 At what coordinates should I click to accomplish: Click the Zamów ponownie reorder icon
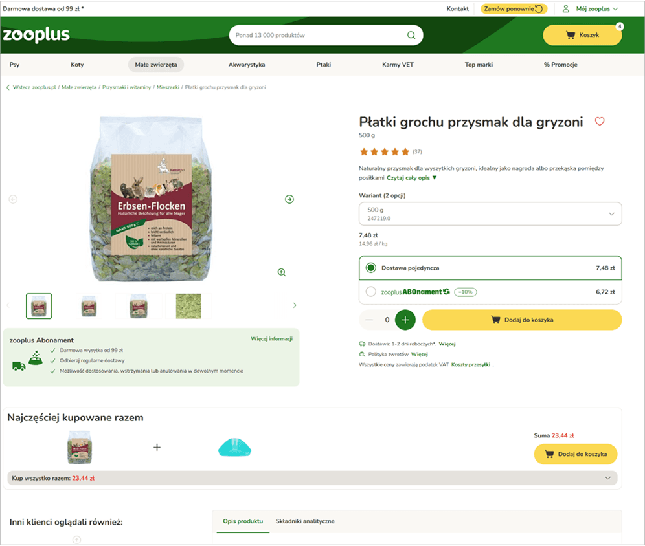(x=538, y=8)
